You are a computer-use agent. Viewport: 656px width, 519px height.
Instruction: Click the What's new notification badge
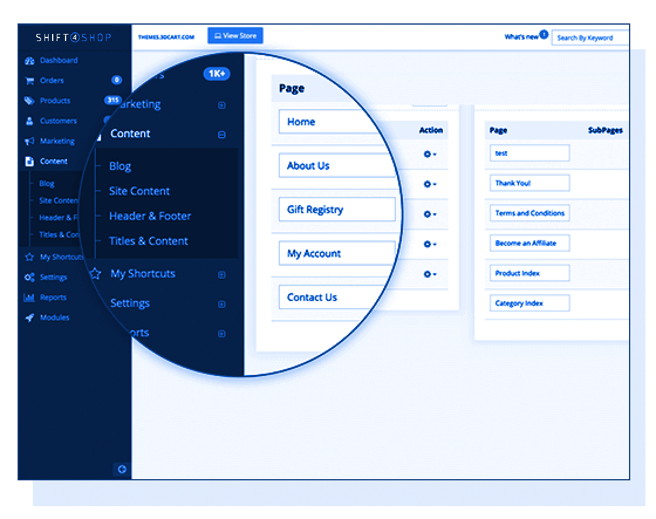pos(544,35)
